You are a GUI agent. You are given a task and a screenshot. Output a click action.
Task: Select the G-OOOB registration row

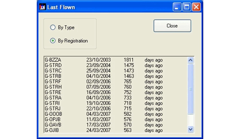click(115, 114)
